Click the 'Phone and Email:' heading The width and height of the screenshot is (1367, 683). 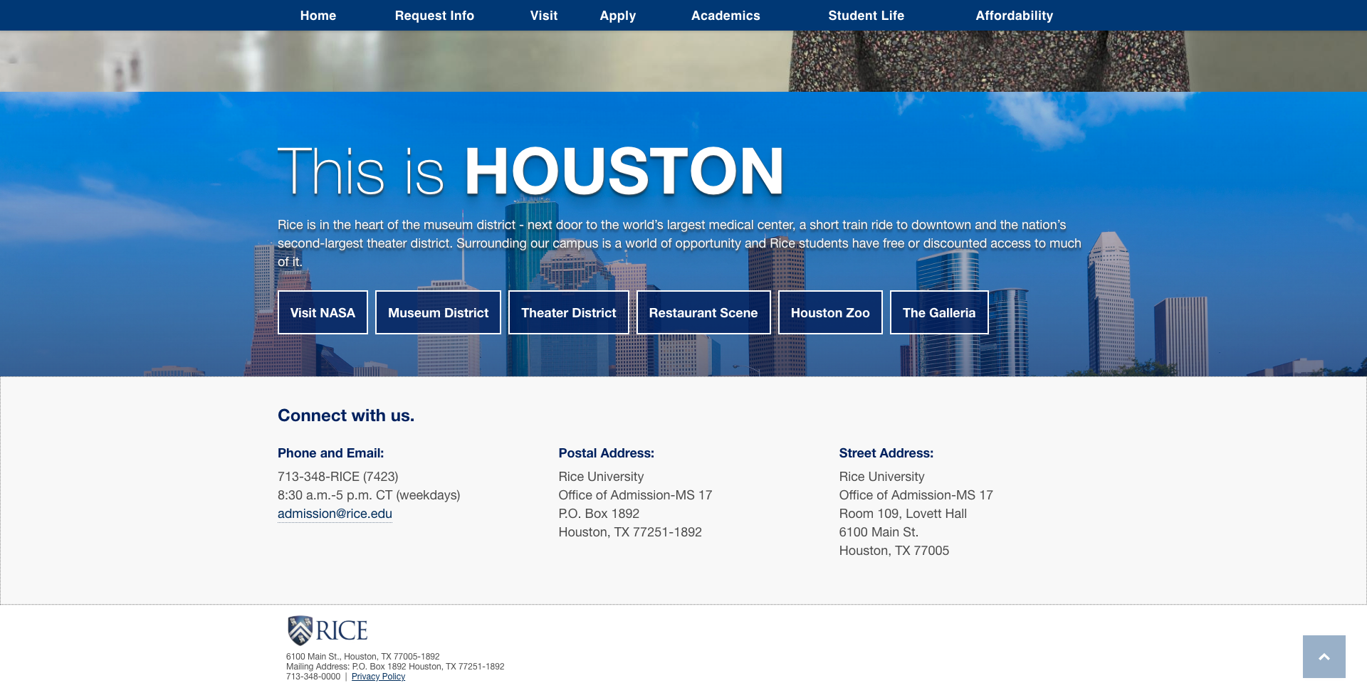click(x=330, y=453)
